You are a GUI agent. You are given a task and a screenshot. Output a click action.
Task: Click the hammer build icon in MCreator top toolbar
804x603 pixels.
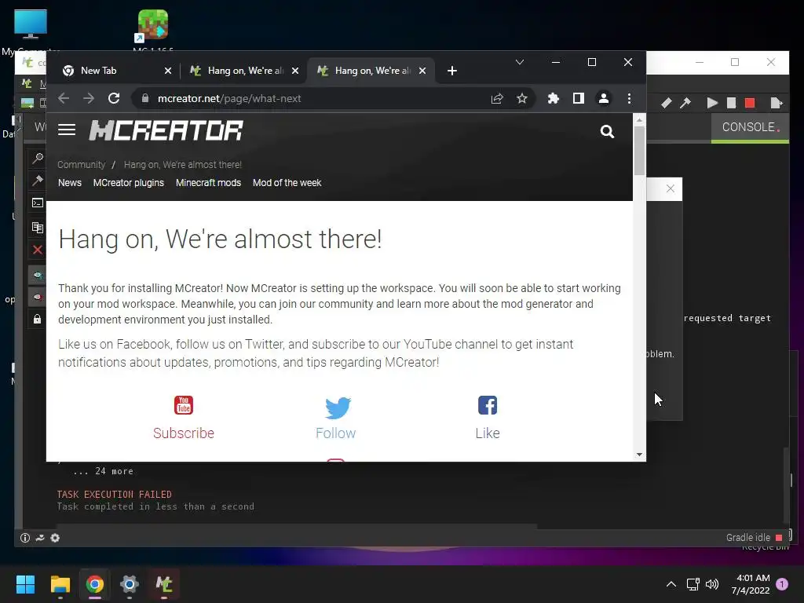685,103
